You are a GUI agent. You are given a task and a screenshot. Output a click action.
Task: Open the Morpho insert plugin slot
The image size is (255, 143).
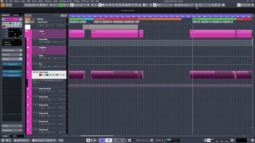12,75
